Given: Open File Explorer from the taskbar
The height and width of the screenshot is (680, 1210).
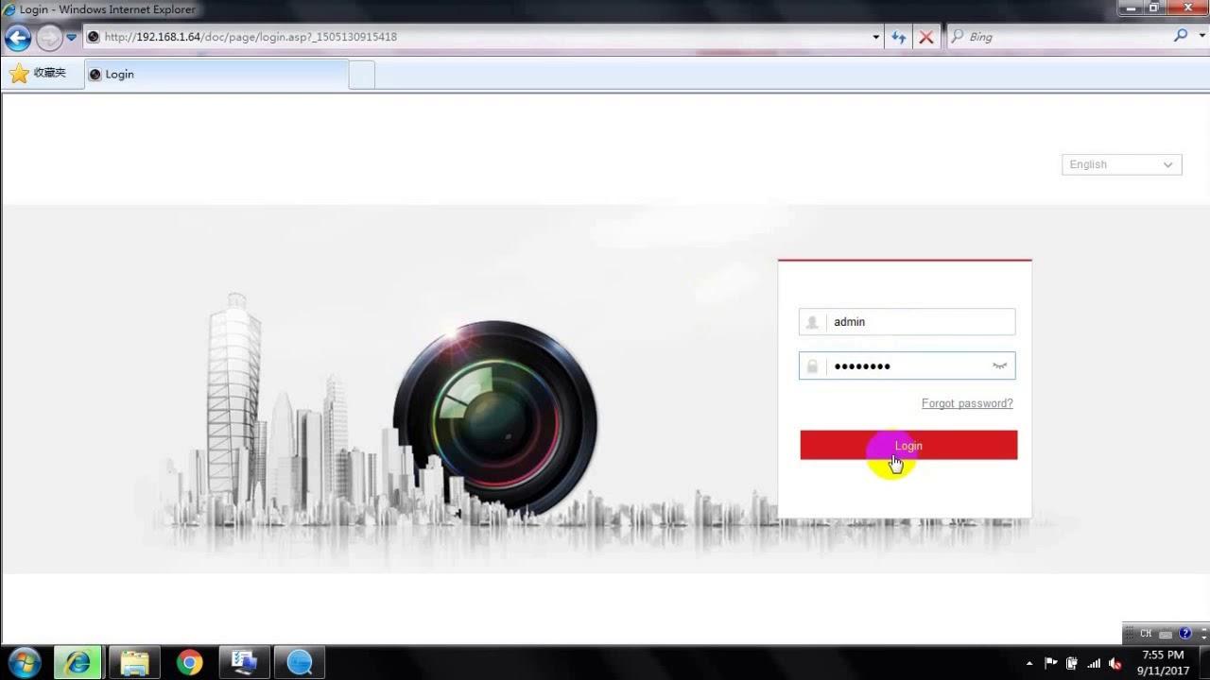Looking at the screenshot, I should [133, 663].
